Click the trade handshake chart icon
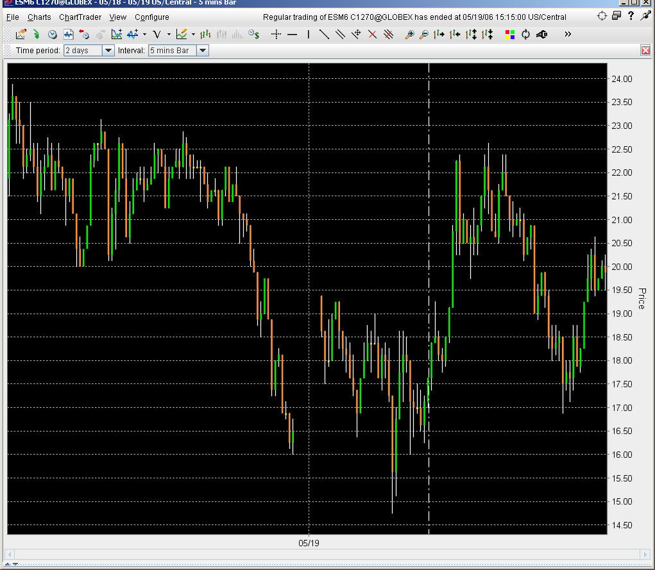The width and height of the screenshot is (655, 570). 21,34
